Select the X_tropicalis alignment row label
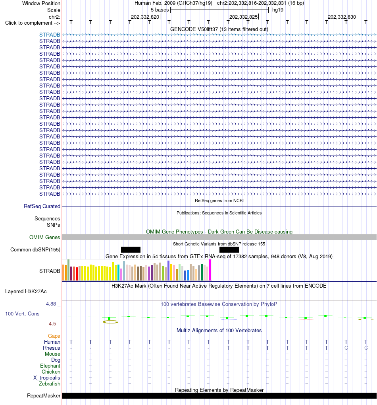The width and height of the screenshot is (377, 405). click(x=47, y=378)
